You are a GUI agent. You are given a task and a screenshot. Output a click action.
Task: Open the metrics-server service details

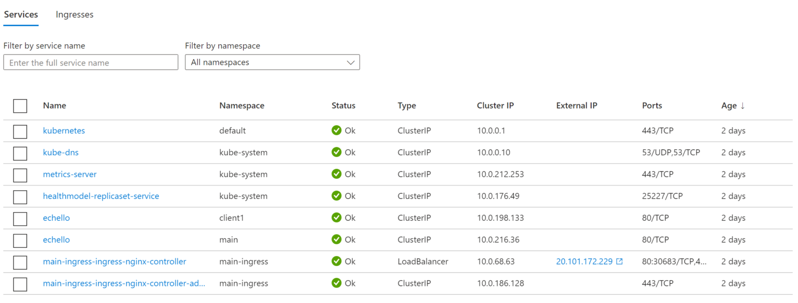point(70,174)
